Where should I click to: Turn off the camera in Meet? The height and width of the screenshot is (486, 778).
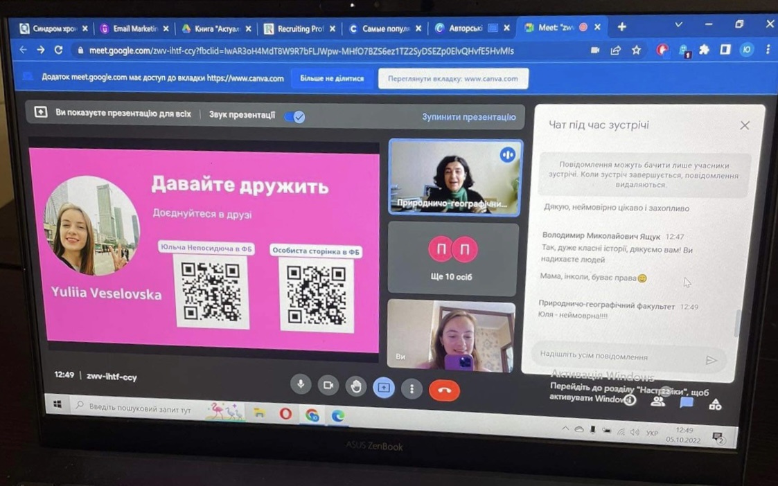pos(328,386)
